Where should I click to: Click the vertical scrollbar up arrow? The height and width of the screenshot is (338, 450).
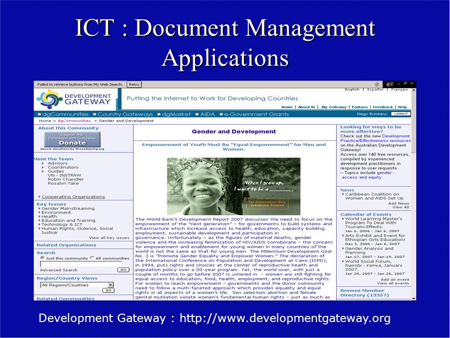[413, 90]
